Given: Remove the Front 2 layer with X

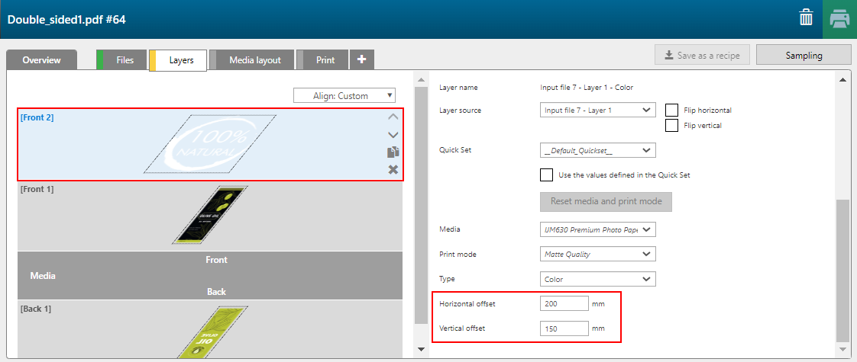Looking at the screenshot, I should (393, 169).
